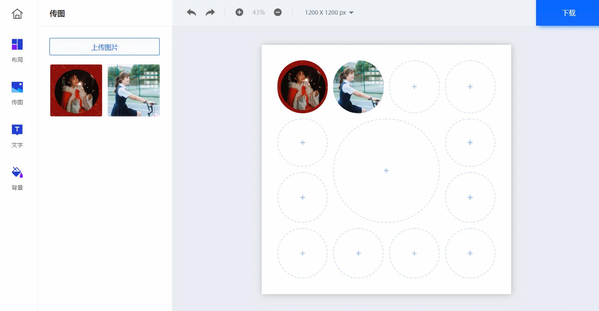Redo the last undone action
599x311 pixels.
210,13
